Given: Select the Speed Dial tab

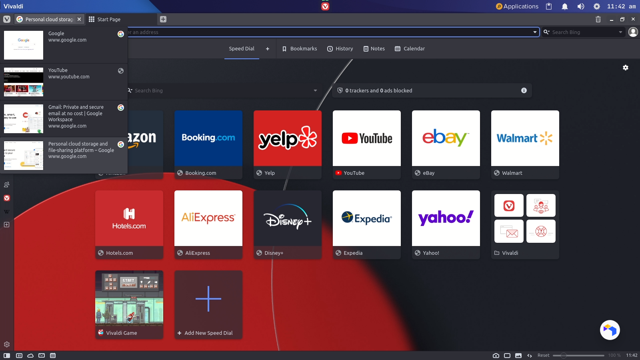Looking at the screenshot, I should coord(242,49).
